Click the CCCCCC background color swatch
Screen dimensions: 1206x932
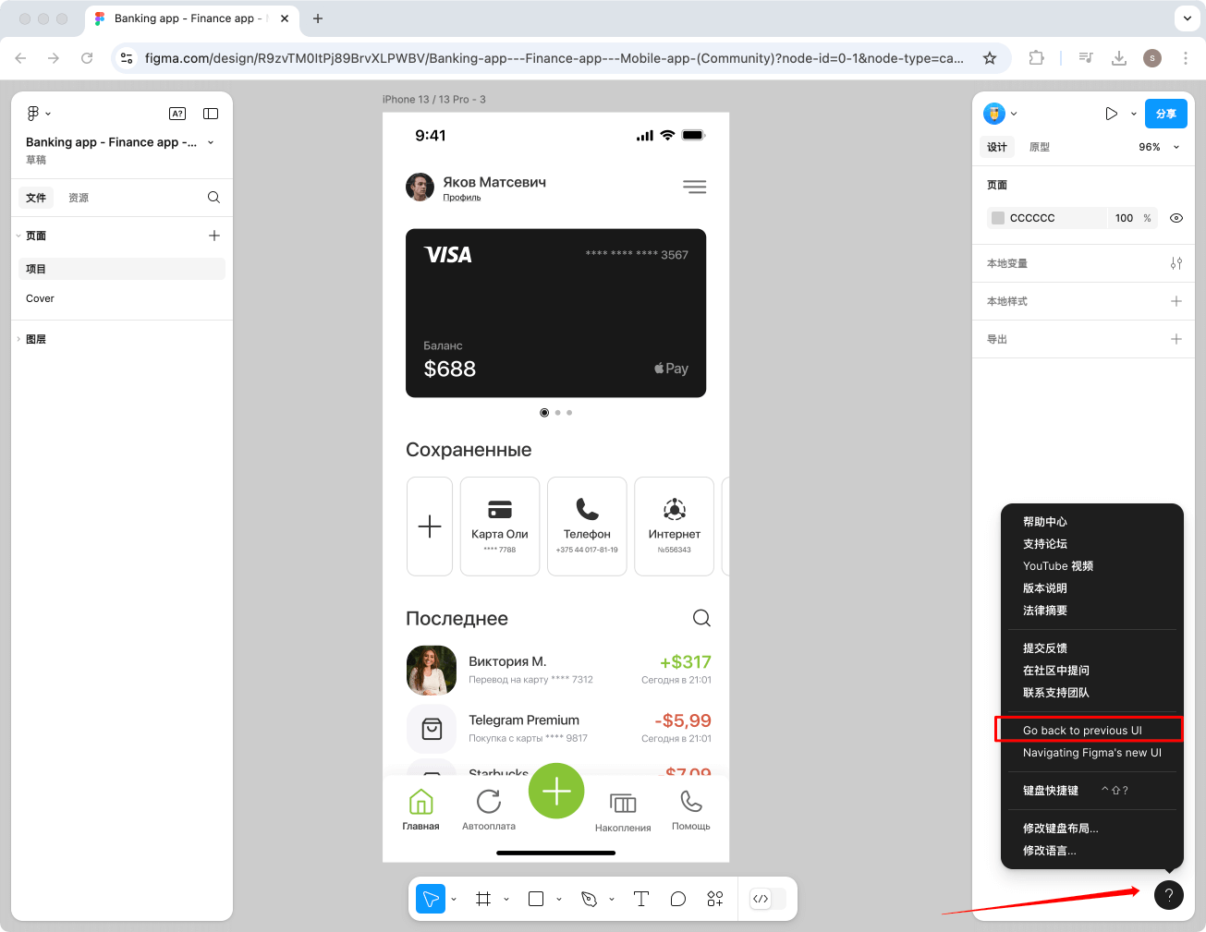coord(998,218)
